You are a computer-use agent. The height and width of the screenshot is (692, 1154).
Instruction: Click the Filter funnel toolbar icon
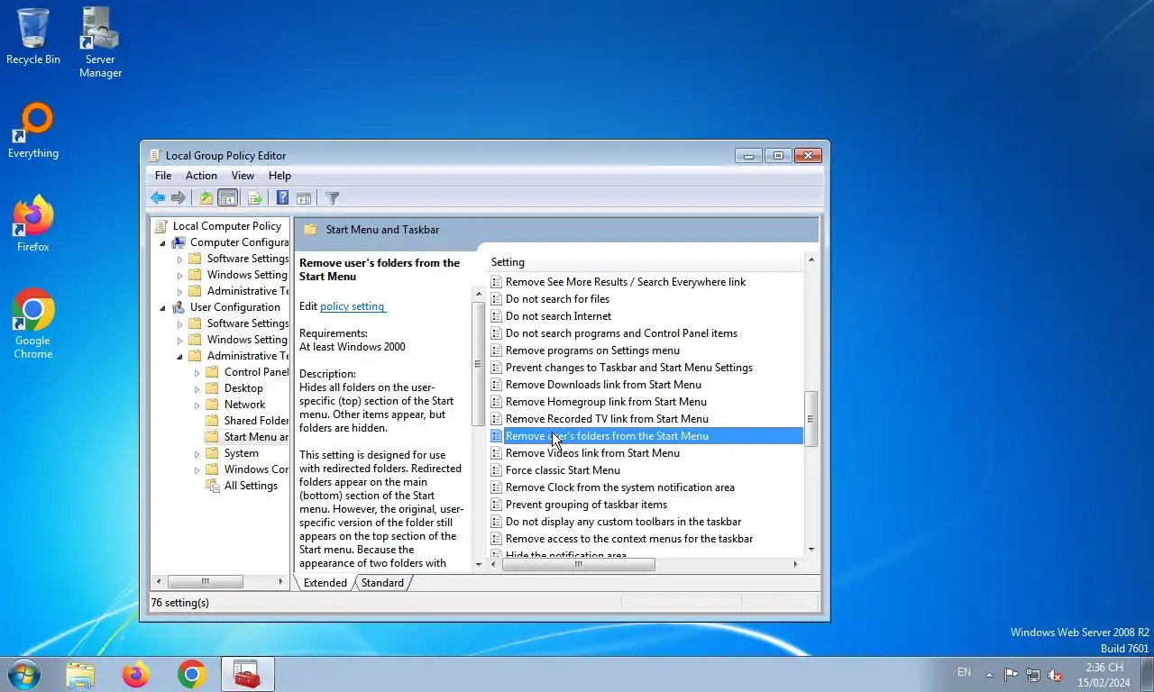(332, 198)
